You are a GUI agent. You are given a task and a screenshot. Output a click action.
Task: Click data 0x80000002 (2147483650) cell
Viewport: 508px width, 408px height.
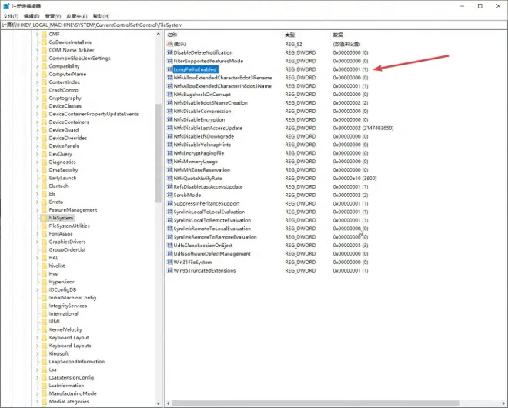pyautogui.click(x=363, y=128)
